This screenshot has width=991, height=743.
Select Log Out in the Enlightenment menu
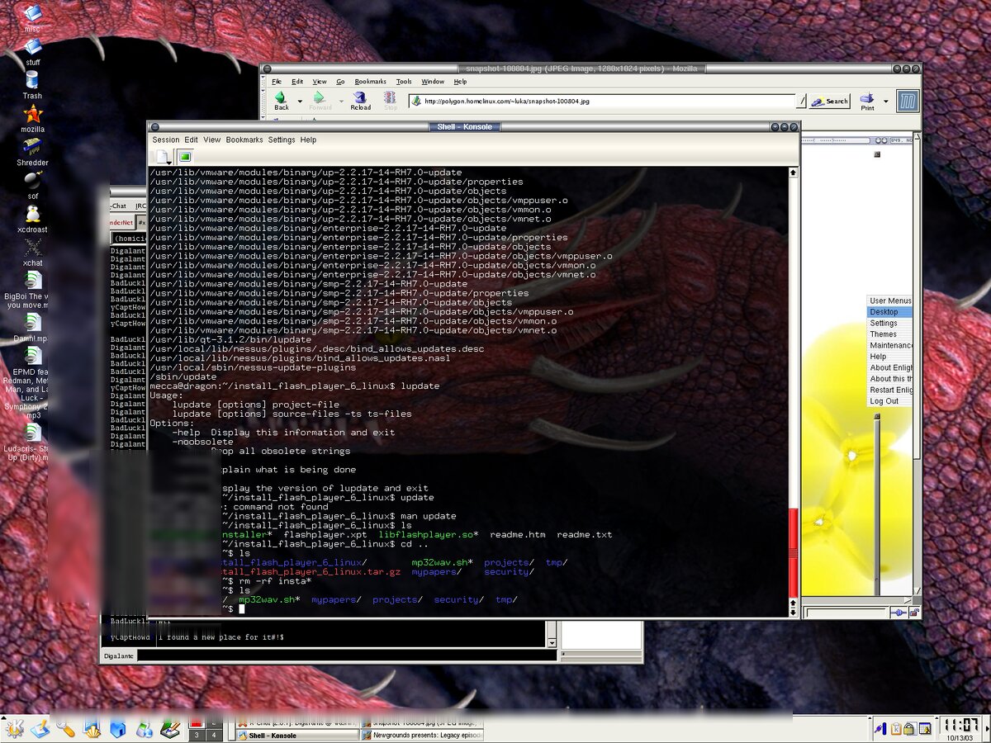(x=889, y=401)
